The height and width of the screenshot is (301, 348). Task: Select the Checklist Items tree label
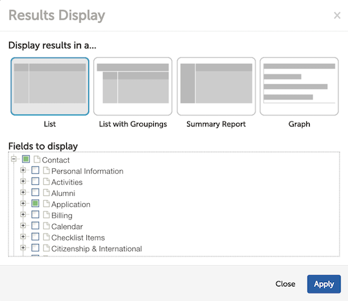[x=78, y=238]
